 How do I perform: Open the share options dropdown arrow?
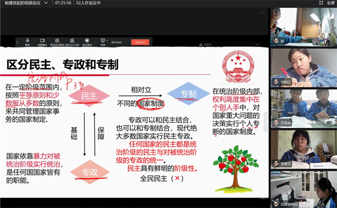pos(107,40)
